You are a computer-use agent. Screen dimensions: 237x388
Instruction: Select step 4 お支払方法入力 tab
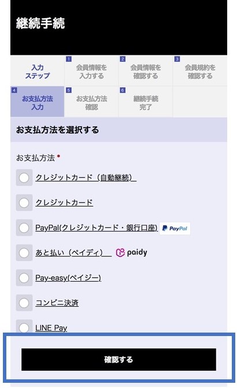click(x=37, y=102)
